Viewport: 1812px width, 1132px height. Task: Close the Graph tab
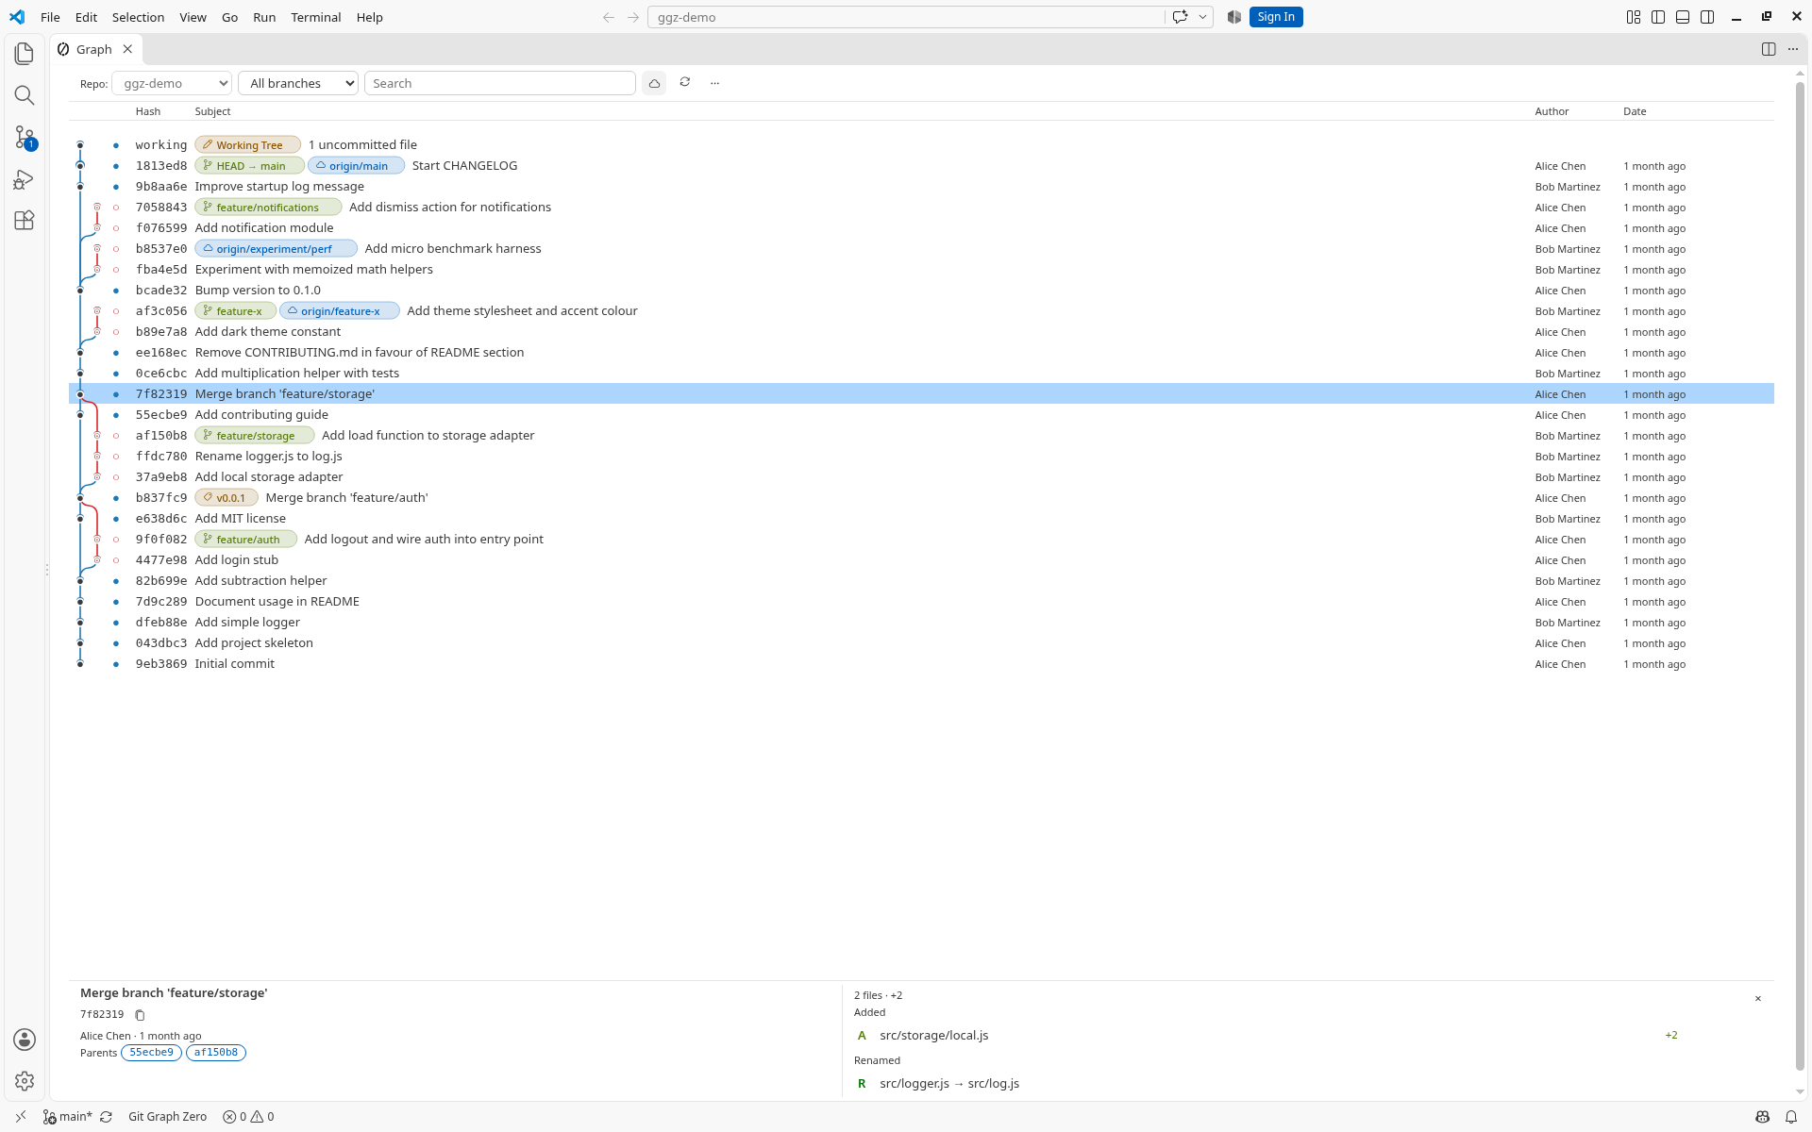[x=127, y=49]
